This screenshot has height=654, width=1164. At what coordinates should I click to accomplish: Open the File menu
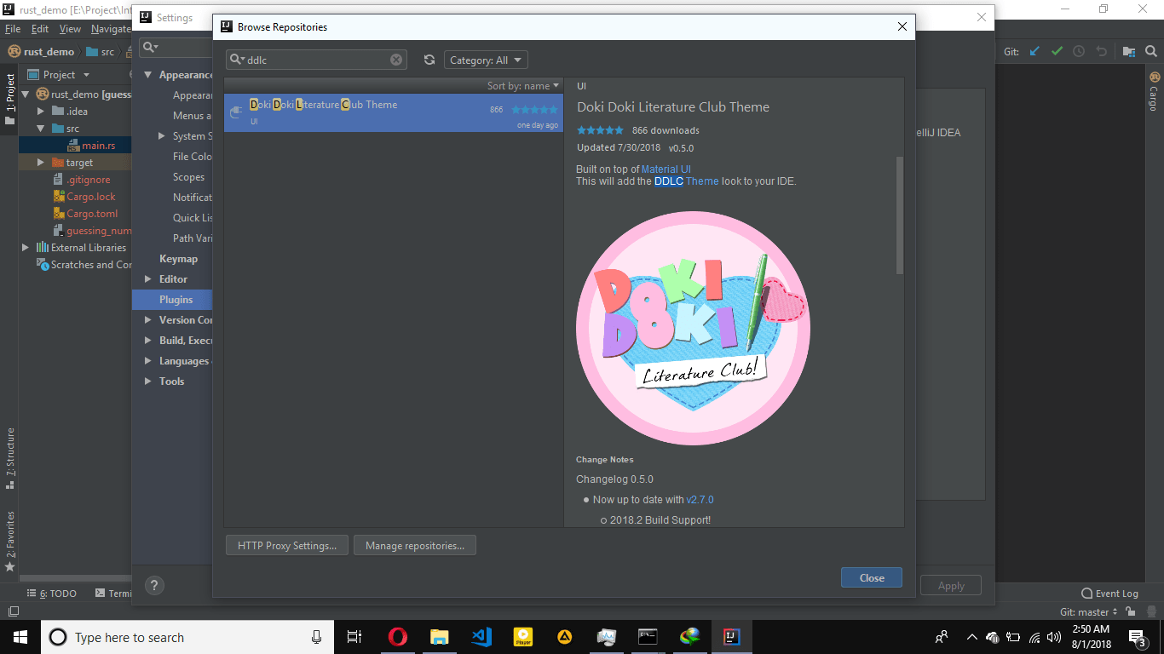pyautogui.click(x=12, y=29)
